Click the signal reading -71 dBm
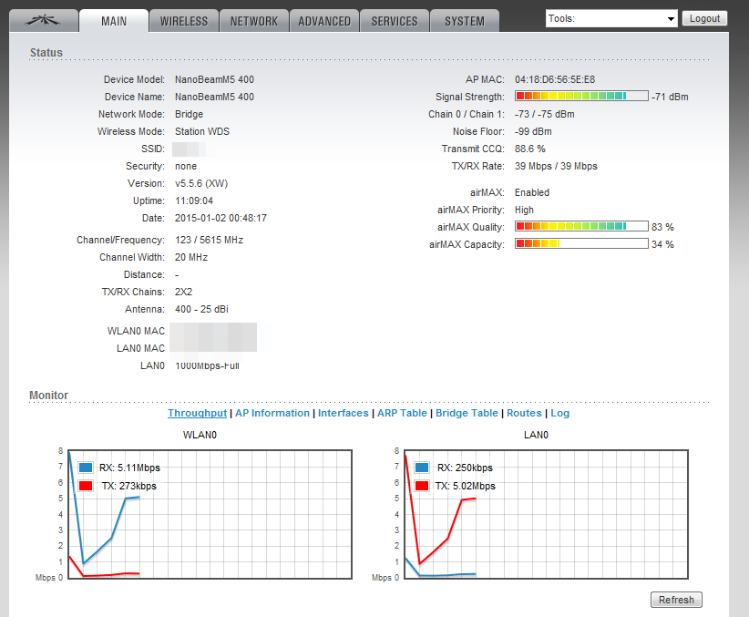The width and height of the screenshot is (749, 617). click(670, 97)
